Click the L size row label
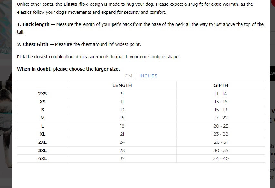The image size is (275, 188). (43, 126)
